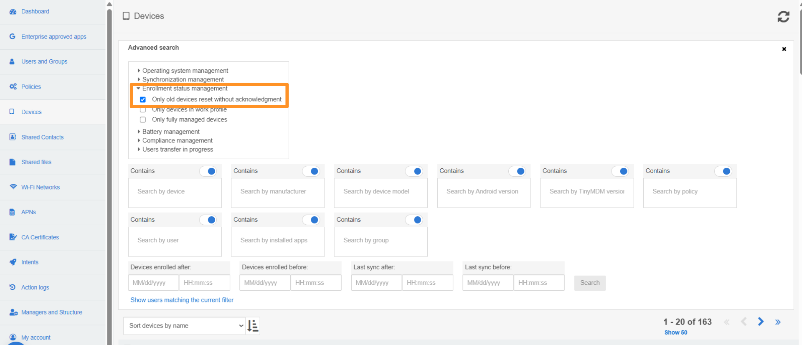This screenshot has height=345, width=802.
Task: Click the Search button
Action: [x=589, y=283]
